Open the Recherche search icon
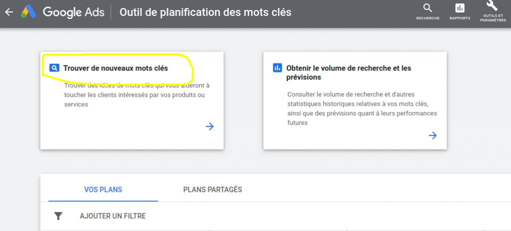511x231 pixels. pos(428,8)
